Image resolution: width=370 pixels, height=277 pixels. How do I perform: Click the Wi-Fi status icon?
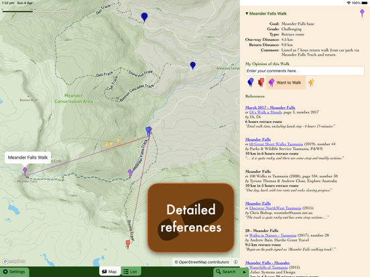click(349, 3)
